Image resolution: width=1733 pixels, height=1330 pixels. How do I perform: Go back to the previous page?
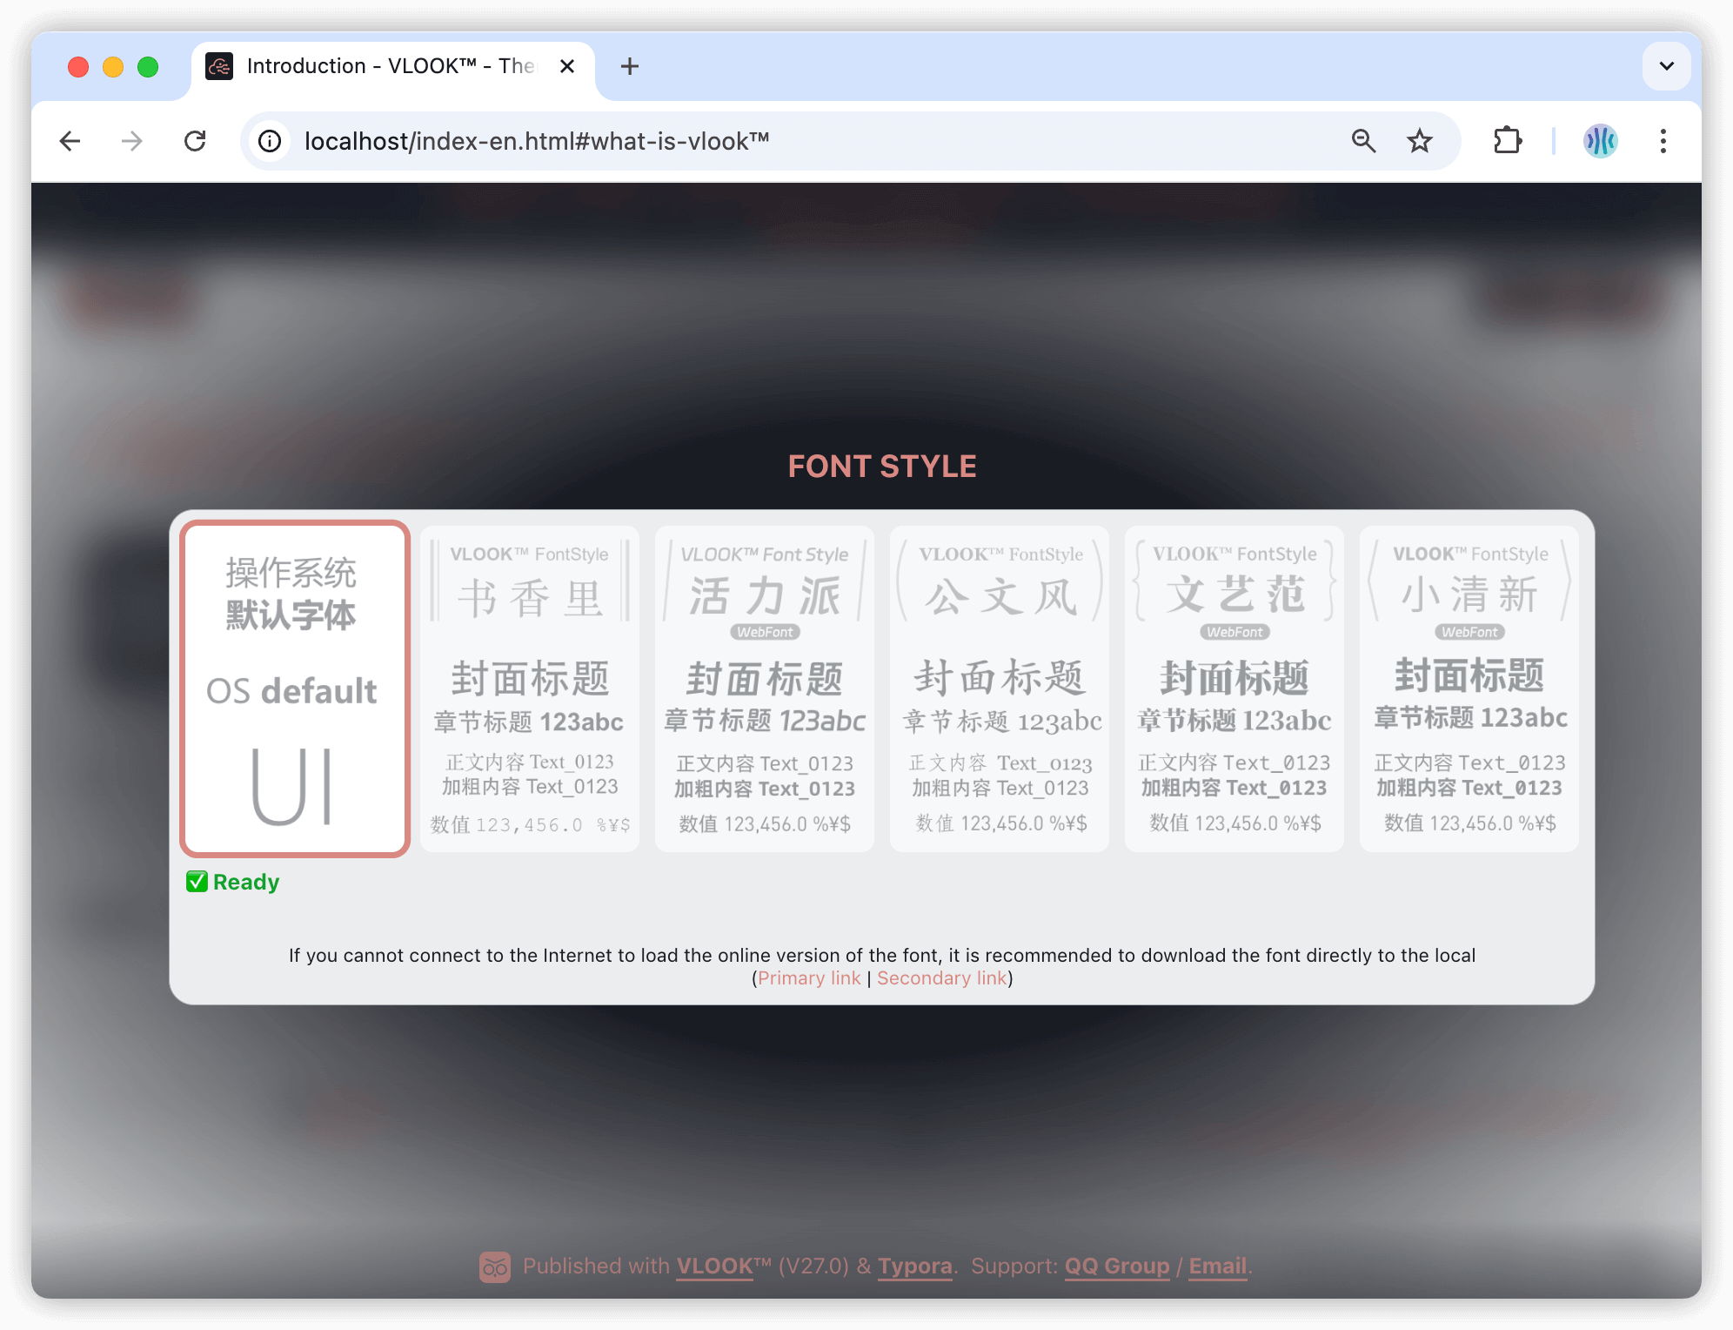coord(70,141)
